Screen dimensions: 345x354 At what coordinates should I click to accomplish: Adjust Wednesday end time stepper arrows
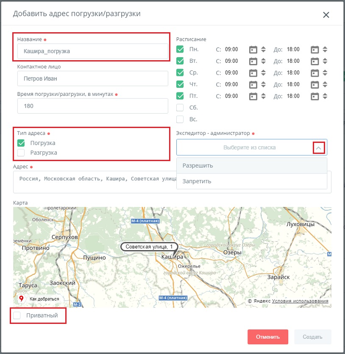point(325,73)
